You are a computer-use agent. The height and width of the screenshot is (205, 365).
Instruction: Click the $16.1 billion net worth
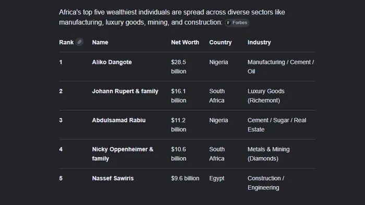178,96
